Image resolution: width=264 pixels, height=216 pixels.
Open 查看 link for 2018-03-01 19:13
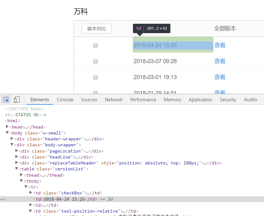click(x=220, y=77)
